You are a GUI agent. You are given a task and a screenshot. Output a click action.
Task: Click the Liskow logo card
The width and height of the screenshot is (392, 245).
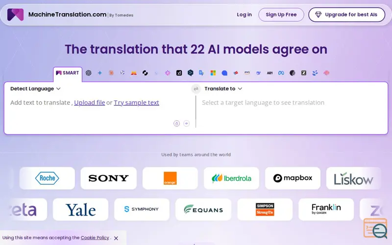353,178
